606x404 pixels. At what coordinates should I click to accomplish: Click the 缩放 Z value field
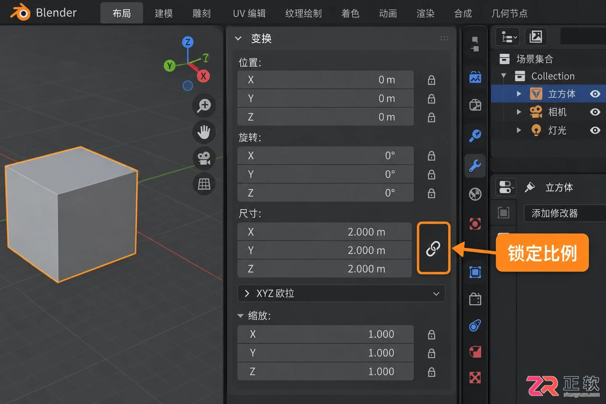tap(325, 372)
